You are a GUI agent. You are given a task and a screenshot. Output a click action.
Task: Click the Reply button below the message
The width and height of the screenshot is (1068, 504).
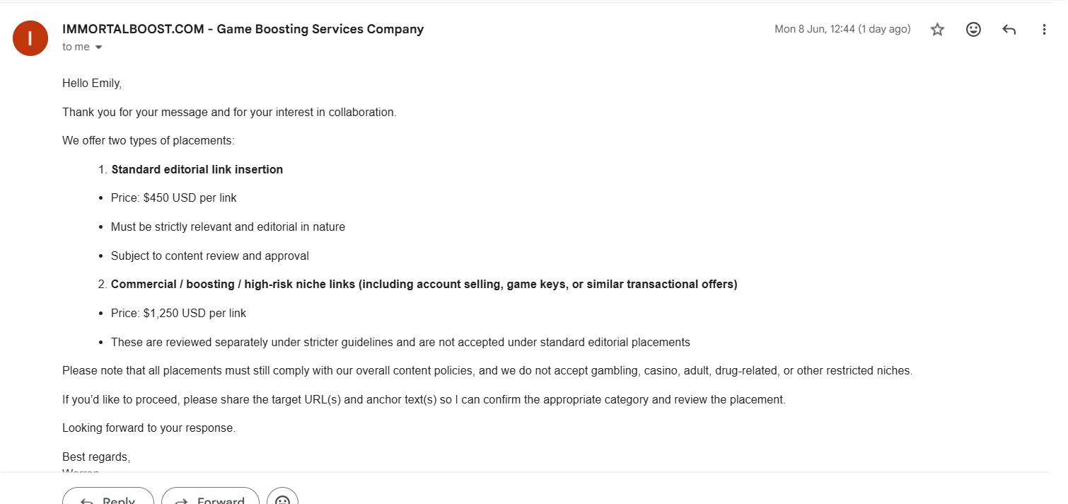(x=108, y=496)
